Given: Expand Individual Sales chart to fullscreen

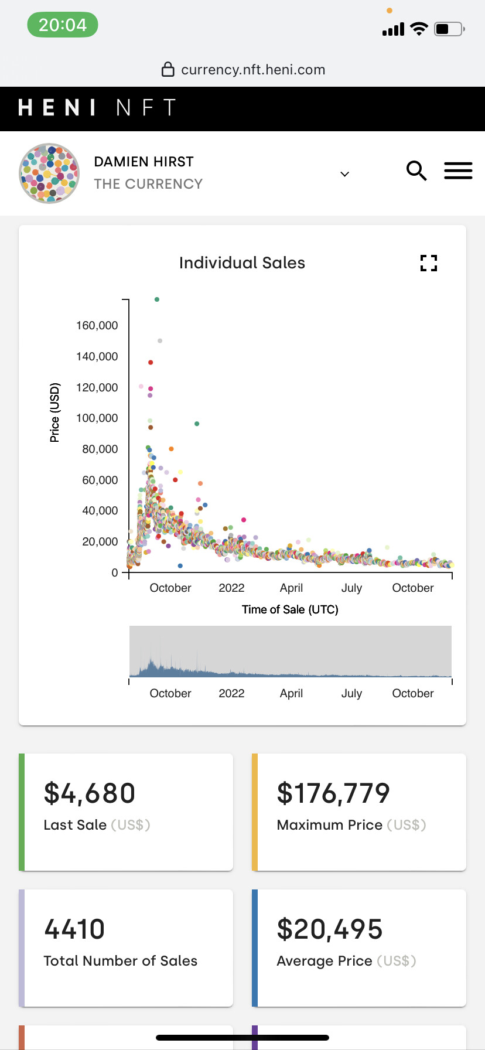Looking at the screenshot, I should point(429,263).
